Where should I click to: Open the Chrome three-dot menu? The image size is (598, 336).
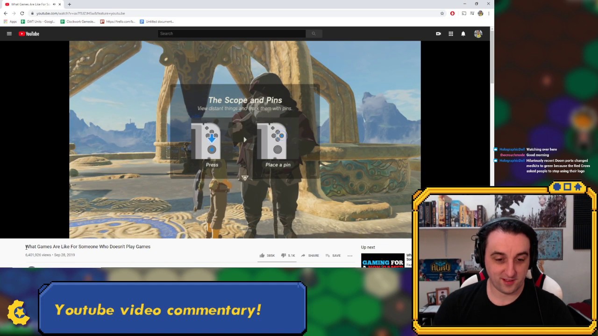coord(489,14)
